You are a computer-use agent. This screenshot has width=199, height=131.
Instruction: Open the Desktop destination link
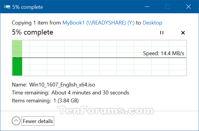[152, 23]
